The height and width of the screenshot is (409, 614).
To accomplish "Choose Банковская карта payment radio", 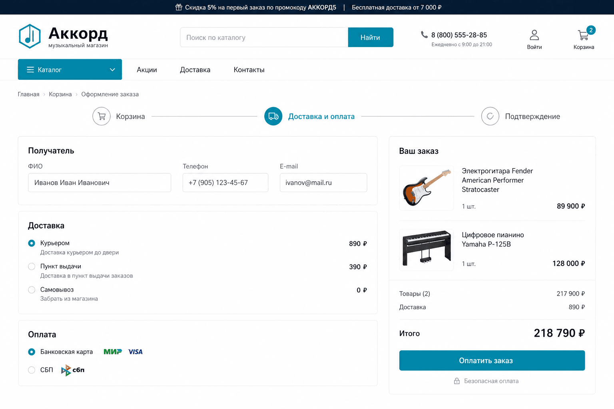I will pyautogui.click(x=32, y=352).
